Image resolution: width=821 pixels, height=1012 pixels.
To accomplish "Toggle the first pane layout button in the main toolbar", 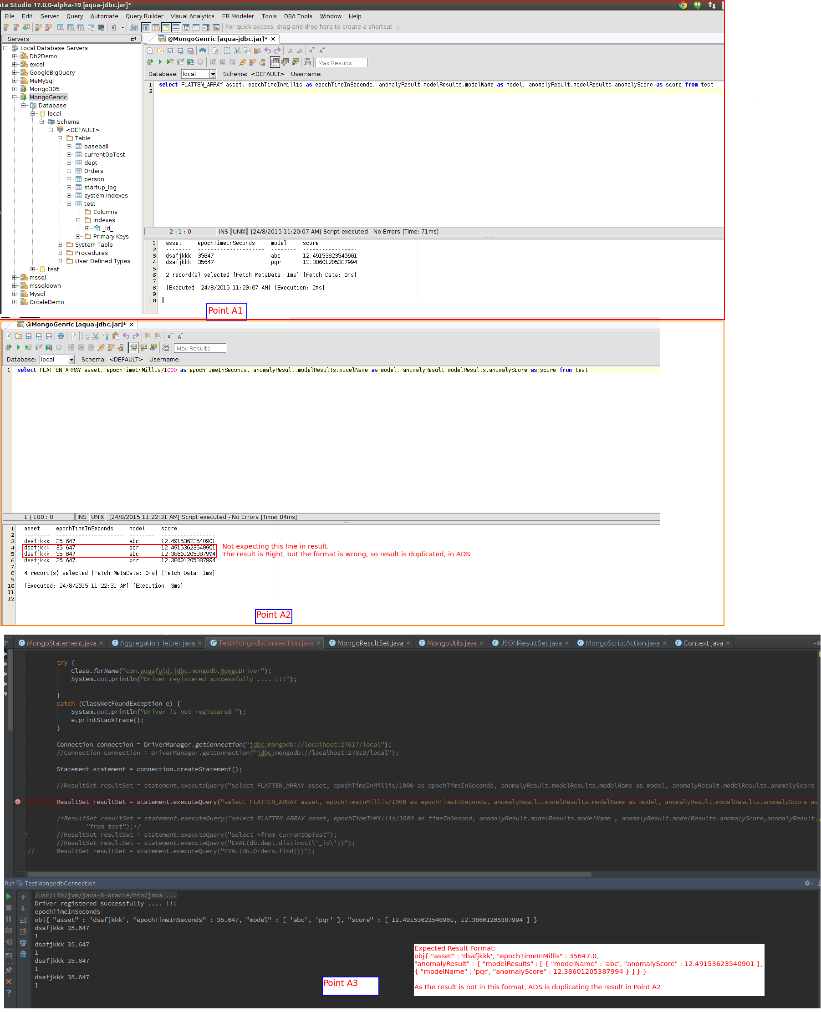I will (146, 27).
